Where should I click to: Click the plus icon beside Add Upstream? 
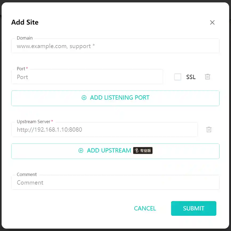tap(81, 151)
